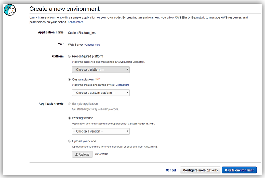Choose the Existing version radio option
This screenshot has width=265, height=178.
[x=69, y=118]
